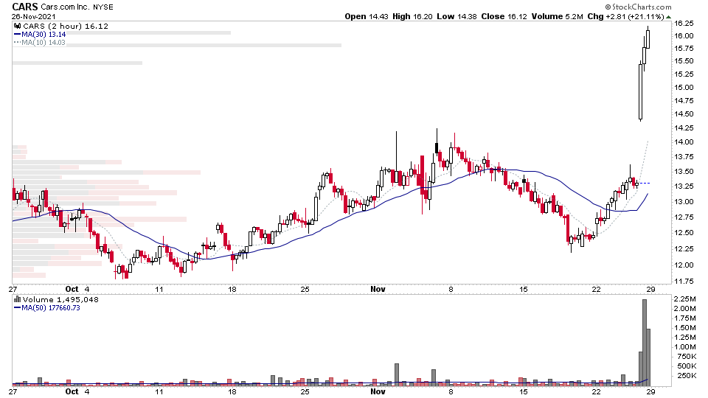Image resolution: width=708 pixels, height=398 pixels.
Task: Click the tall white gap-up candle near 14.50
Action: point(640,91)
